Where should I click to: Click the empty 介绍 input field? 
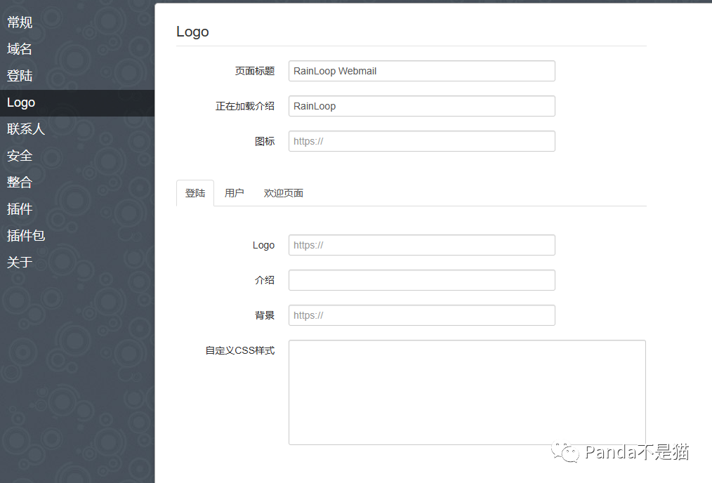point(421,279)
